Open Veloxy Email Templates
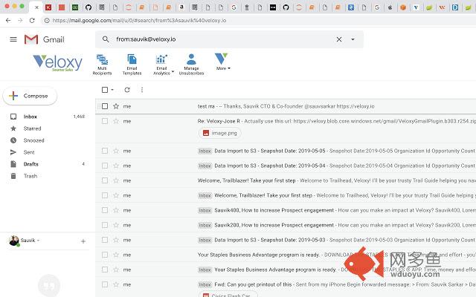476x297 pixels. click(x=132, y=62)
